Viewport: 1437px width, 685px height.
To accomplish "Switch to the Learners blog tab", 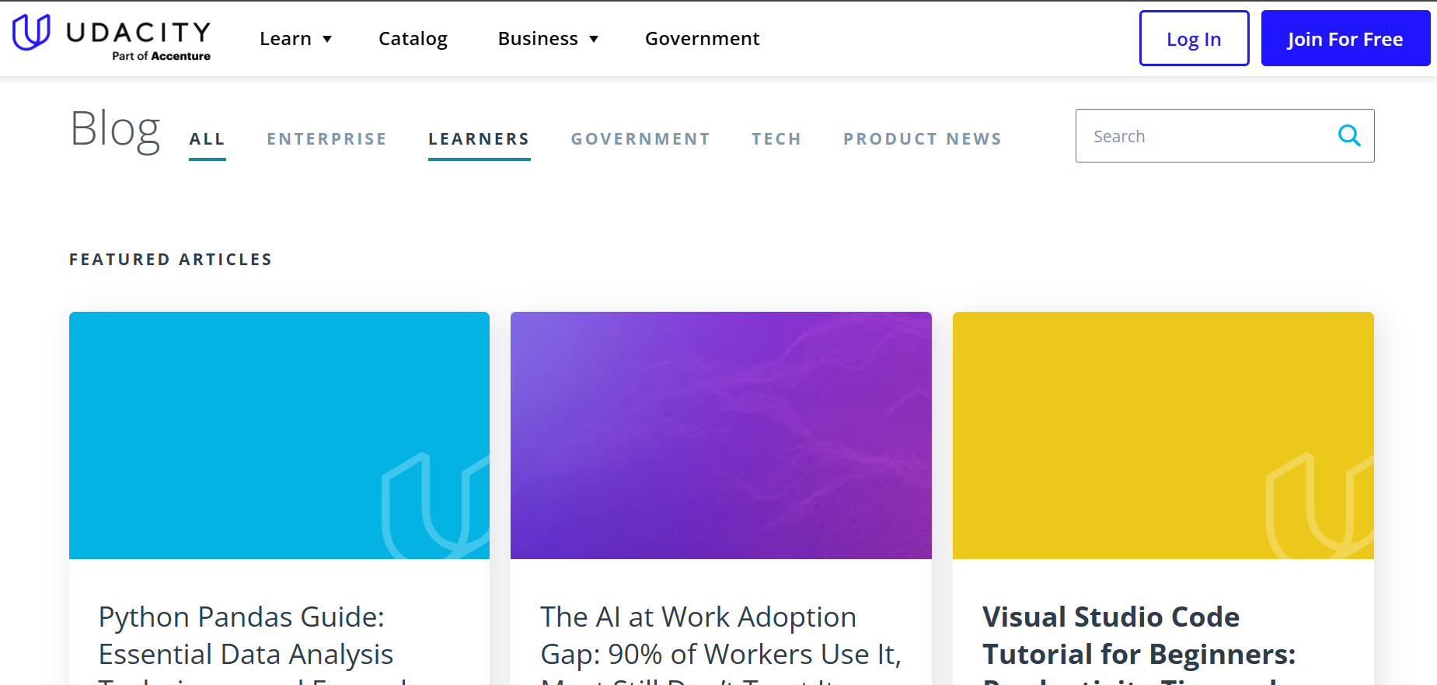I will pyautogui.click(x=479, y=139).
